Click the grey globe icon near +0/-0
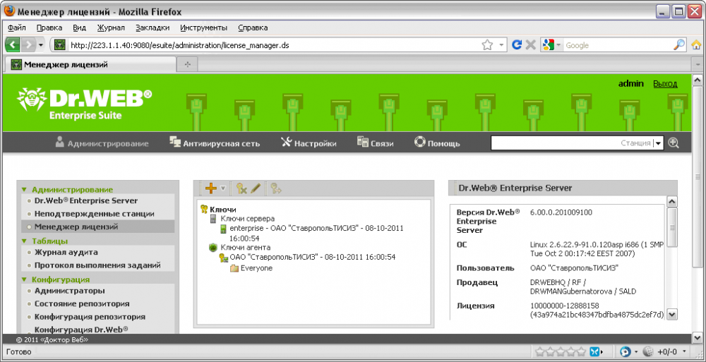 click(x=648, y=351)
